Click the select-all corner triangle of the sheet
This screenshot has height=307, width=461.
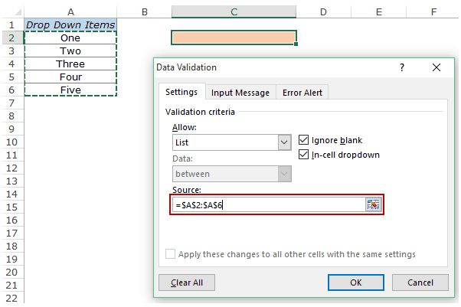18,12
